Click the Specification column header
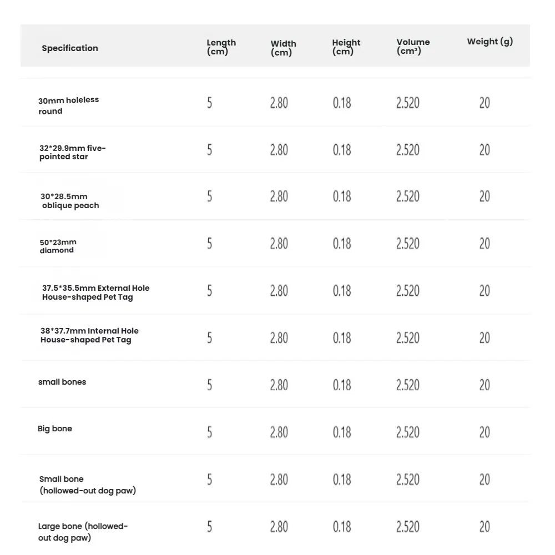This screenshot has width=555, height=555. point(70,48)
